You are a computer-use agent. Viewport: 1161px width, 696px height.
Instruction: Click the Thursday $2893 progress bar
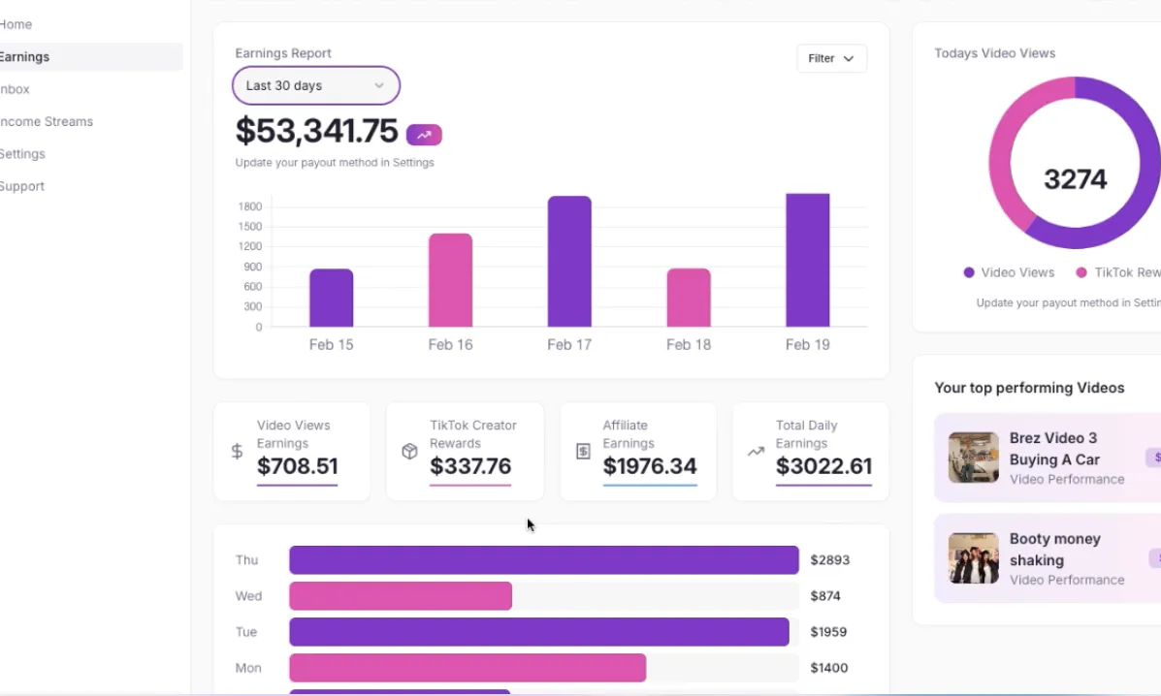[x=543, y=560]
